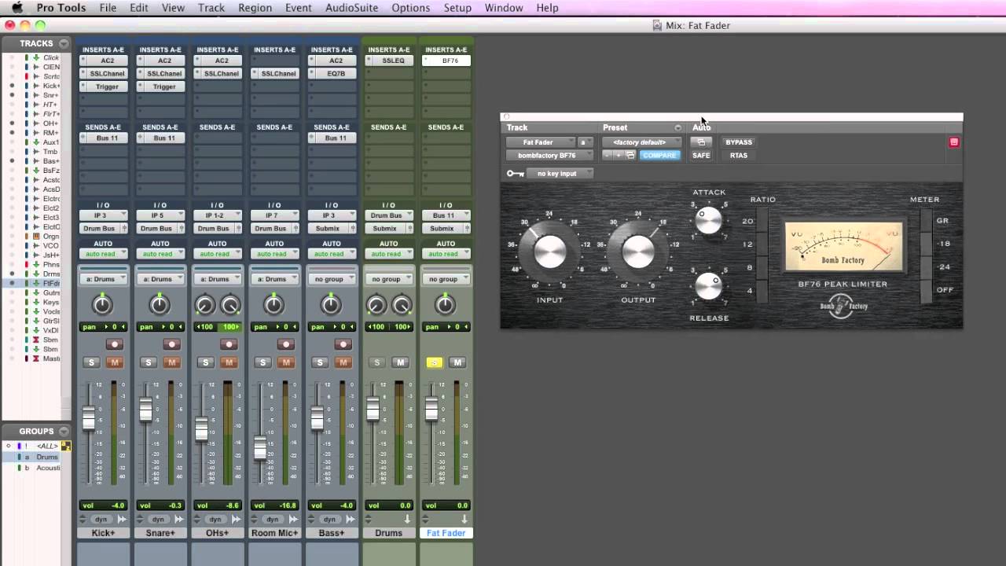Record-enable the Kick+ track
Viewport: 1006px width, 566px height.
(x=115, y=344)
